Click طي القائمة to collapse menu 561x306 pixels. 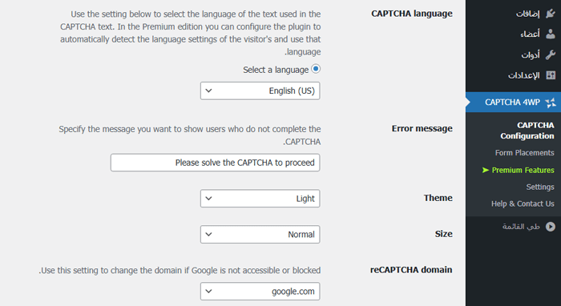521,227
